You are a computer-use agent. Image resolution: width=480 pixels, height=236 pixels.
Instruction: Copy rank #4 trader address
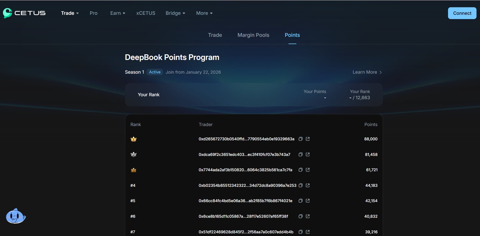300,185
